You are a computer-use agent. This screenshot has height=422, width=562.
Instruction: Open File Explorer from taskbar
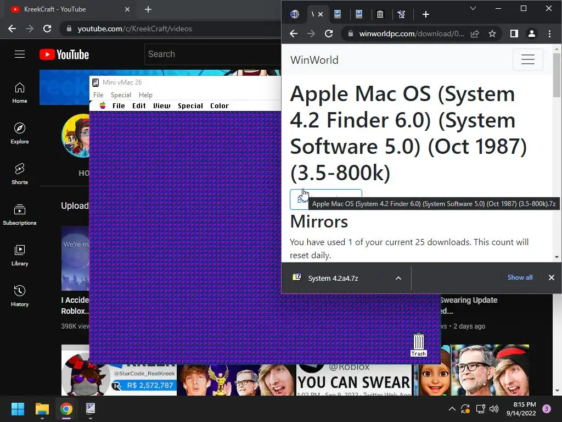[x=42, y=409]
